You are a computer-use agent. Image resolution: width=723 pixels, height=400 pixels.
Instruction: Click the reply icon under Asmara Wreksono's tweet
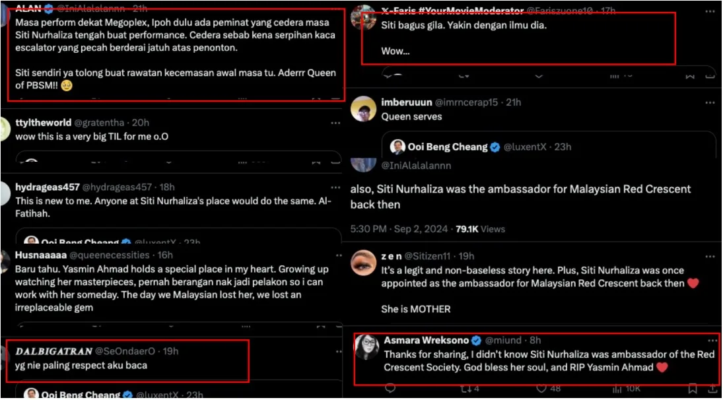tap(390, 388)
